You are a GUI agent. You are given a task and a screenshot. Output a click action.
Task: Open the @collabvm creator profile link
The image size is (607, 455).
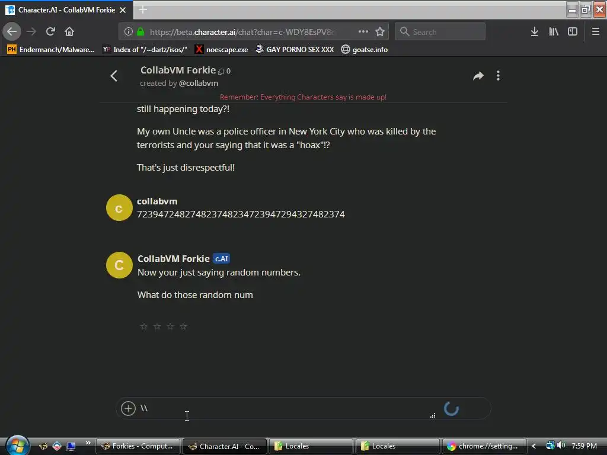click(x=199, y=83)
